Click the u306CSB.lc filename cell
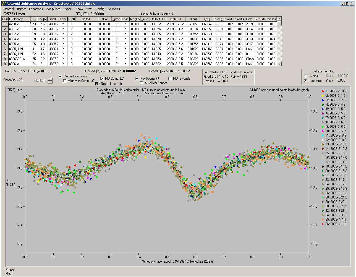 tap(20, 59)
